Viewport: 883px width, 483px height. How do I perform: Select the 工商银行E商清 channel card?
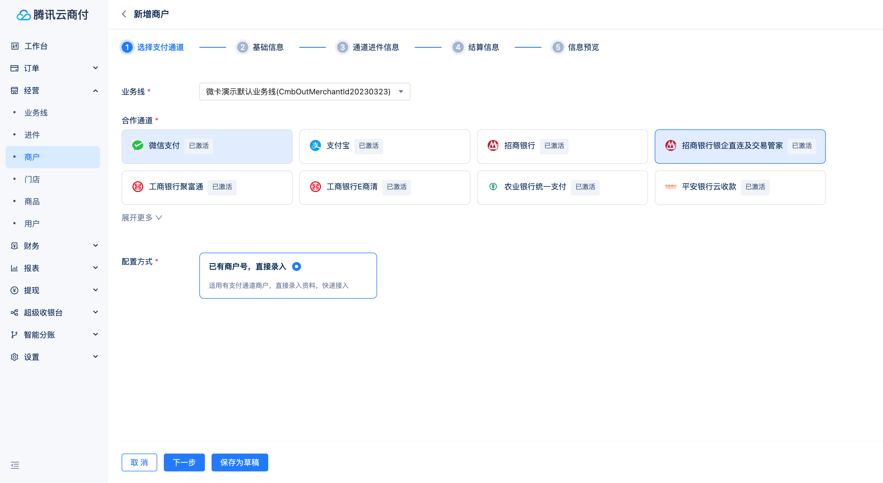(x=385, y=187)
